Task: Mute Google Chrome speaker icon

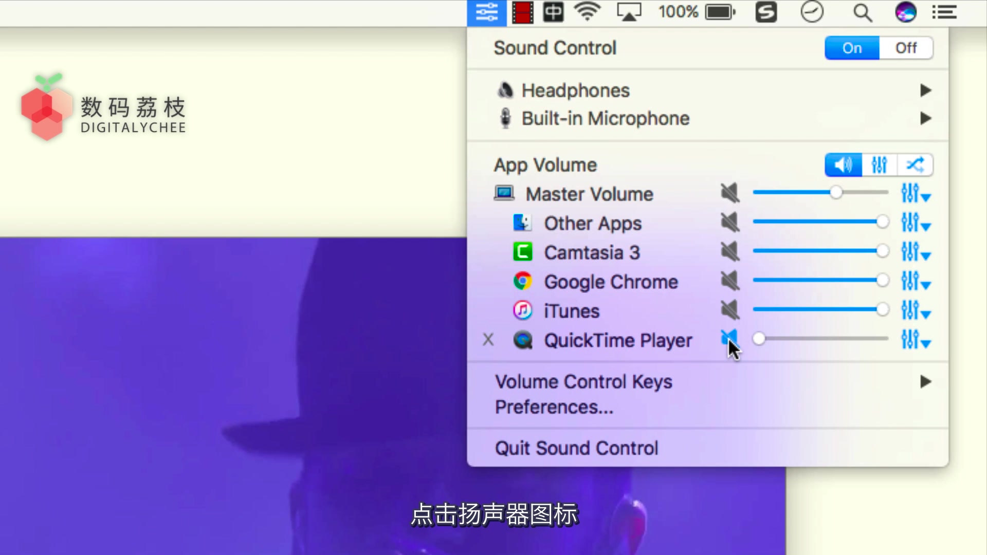Action: pyautogui.click(x=730, y=281)
